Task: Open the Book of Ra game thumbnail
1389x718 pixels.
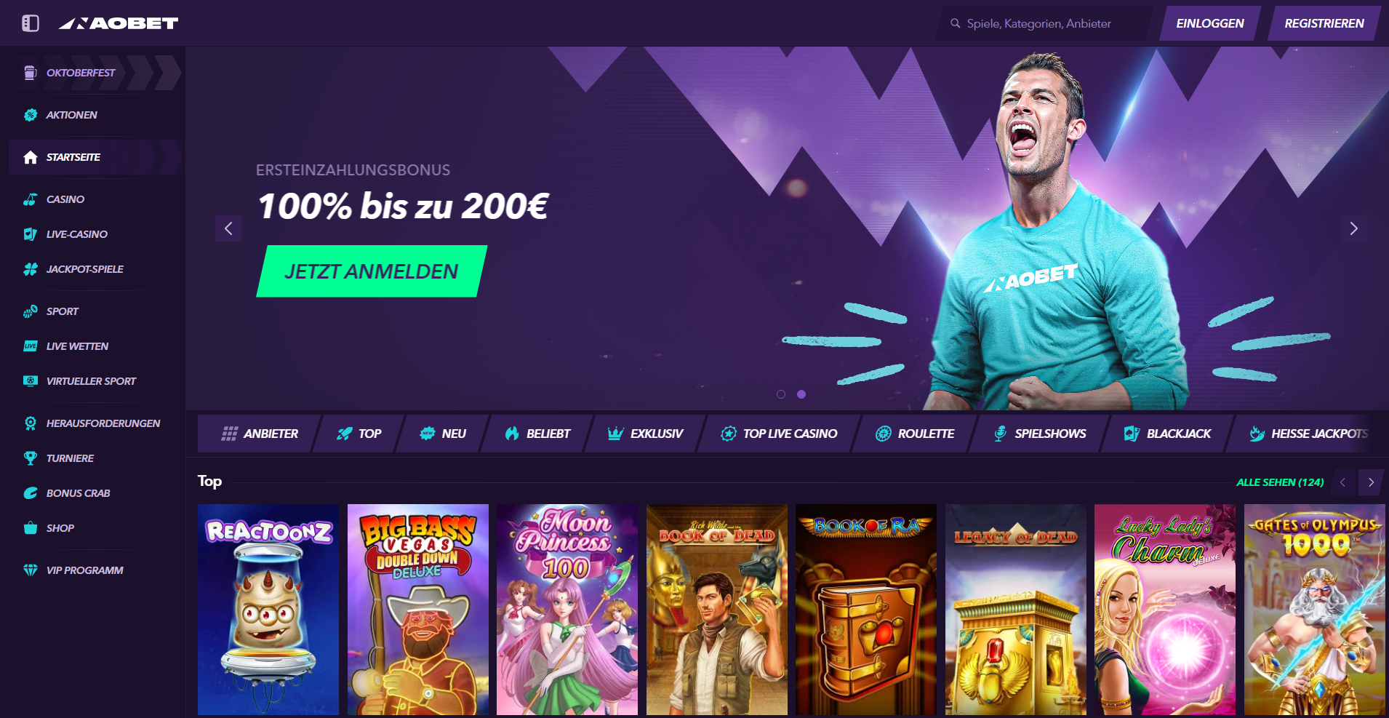Action: (x=866, y=610)
